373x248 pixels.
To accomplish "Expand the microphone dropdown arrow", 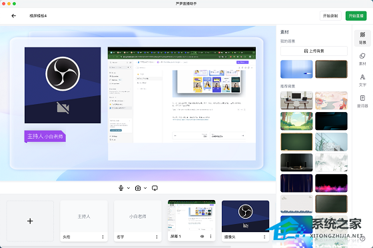I will 129,188.
